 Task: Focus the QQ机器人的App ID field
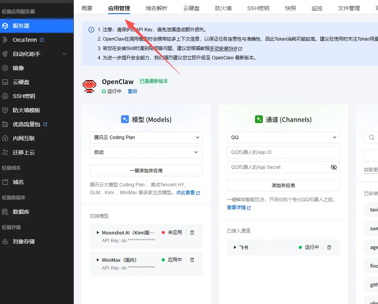(283, 152)
